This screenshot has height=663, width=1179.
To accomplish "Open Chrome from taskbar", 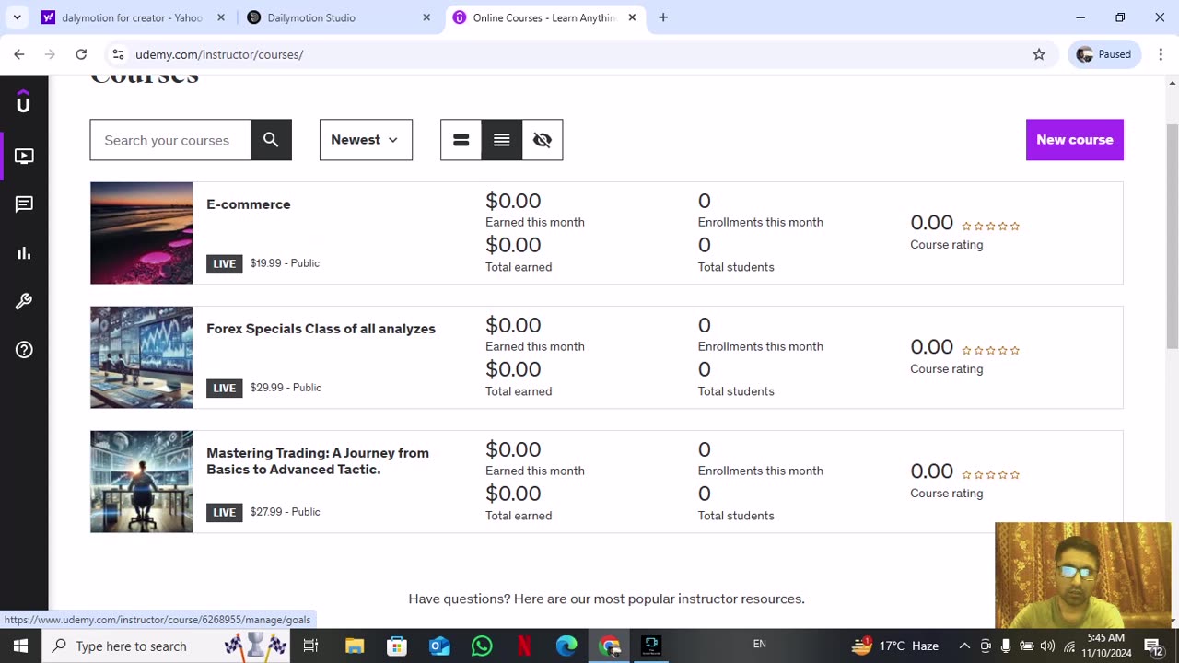I will [x=609, y=646].
